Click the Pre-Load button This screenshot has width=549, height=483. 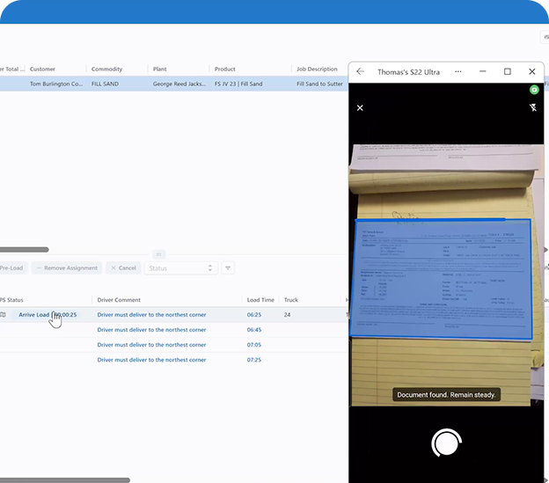coord(12,268)
